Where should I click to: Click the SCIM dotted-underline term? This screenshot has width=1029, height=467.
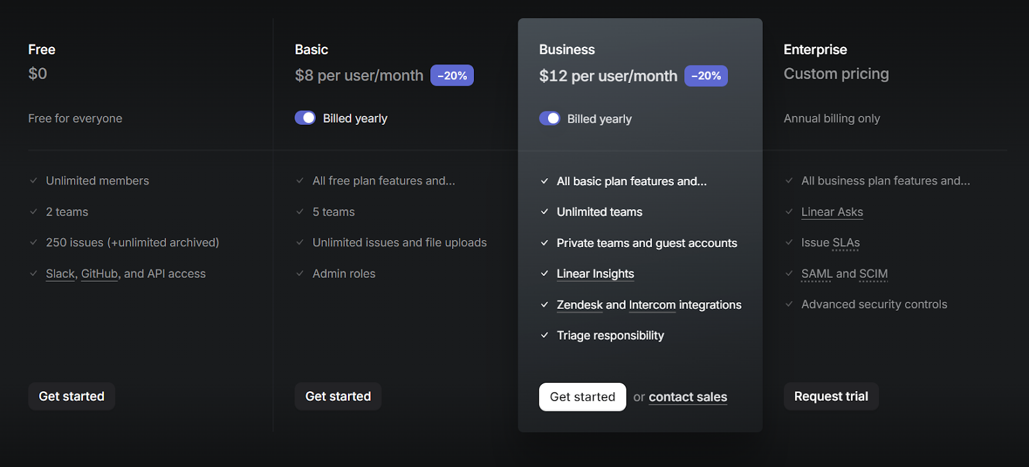point(873,274)
